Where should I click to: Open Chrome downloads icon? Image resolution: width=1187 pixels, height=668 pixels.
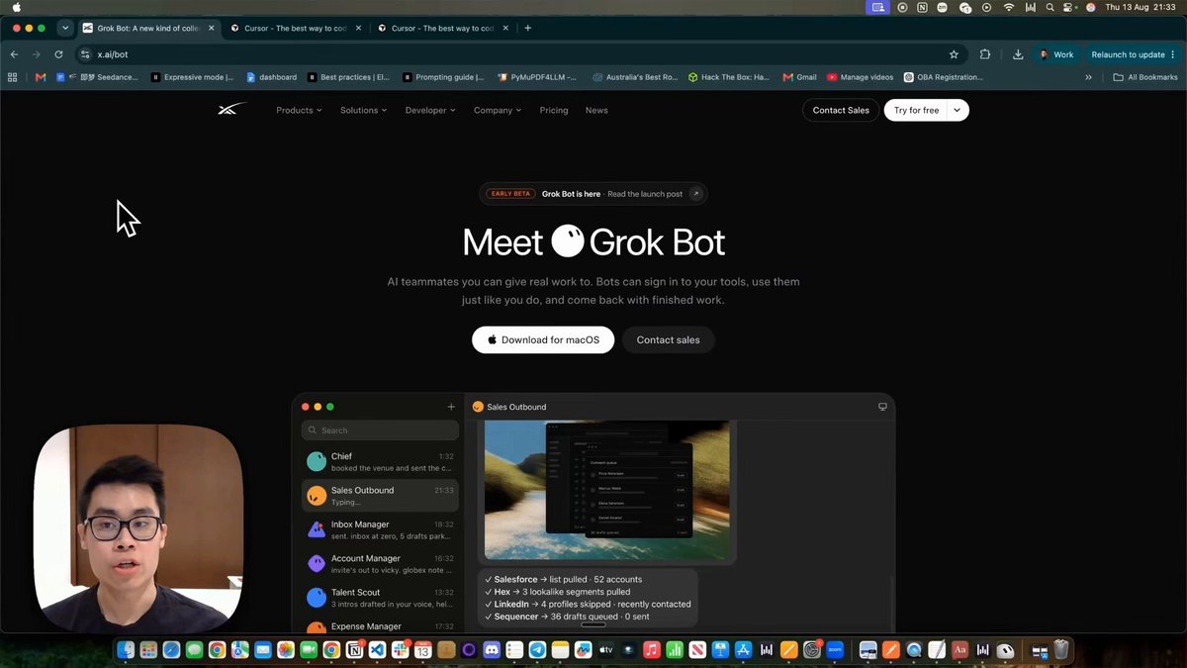click(x=1018, y=54)
